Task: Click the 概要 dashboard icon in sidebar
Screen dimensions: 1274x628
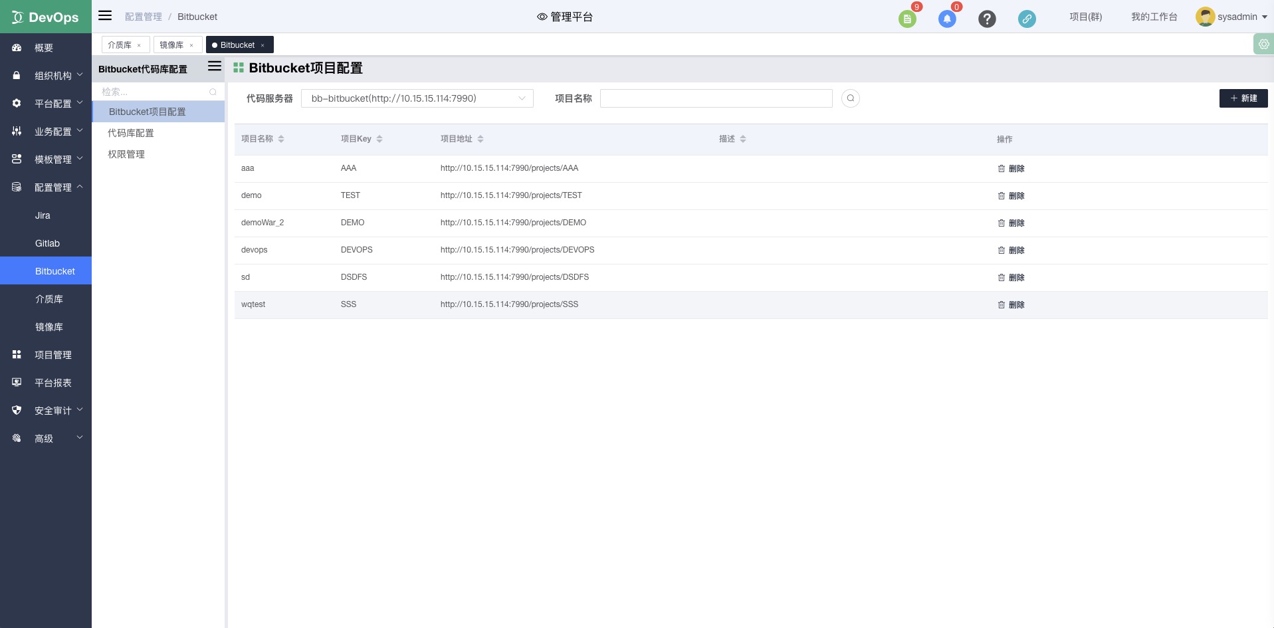Action: coord(17,48)
